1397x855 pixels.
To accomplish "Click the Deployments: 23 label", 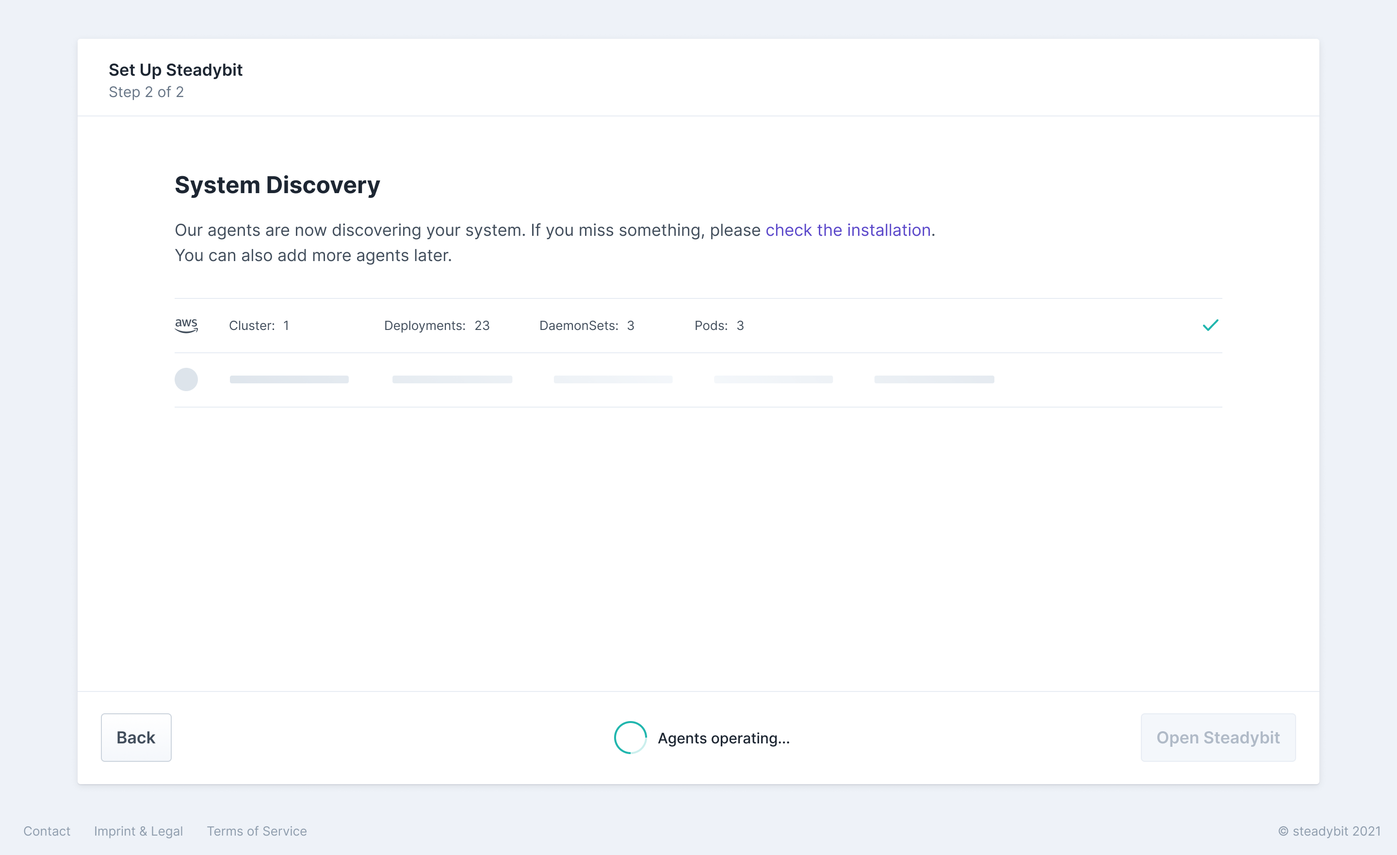I will pos(437,326).
